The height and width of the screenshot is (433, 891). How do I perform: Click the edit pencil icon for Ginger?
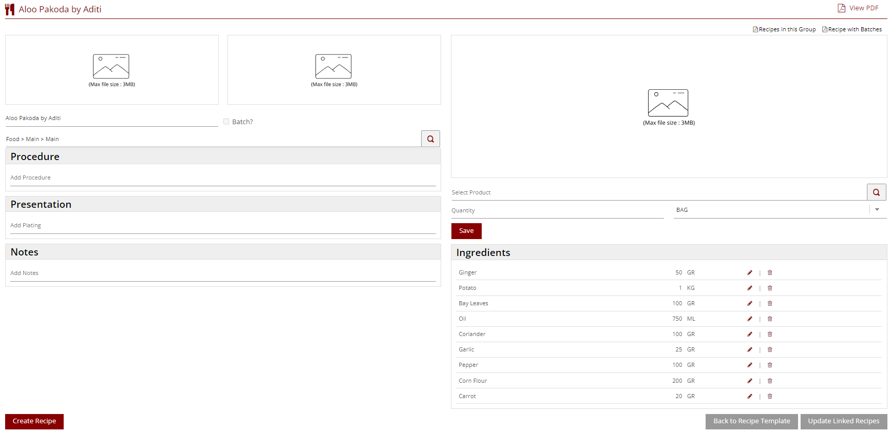[x=749, y=273]
